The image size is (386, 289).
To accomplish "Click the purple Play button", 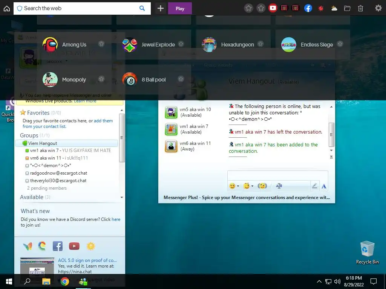I will coord(180,9).
